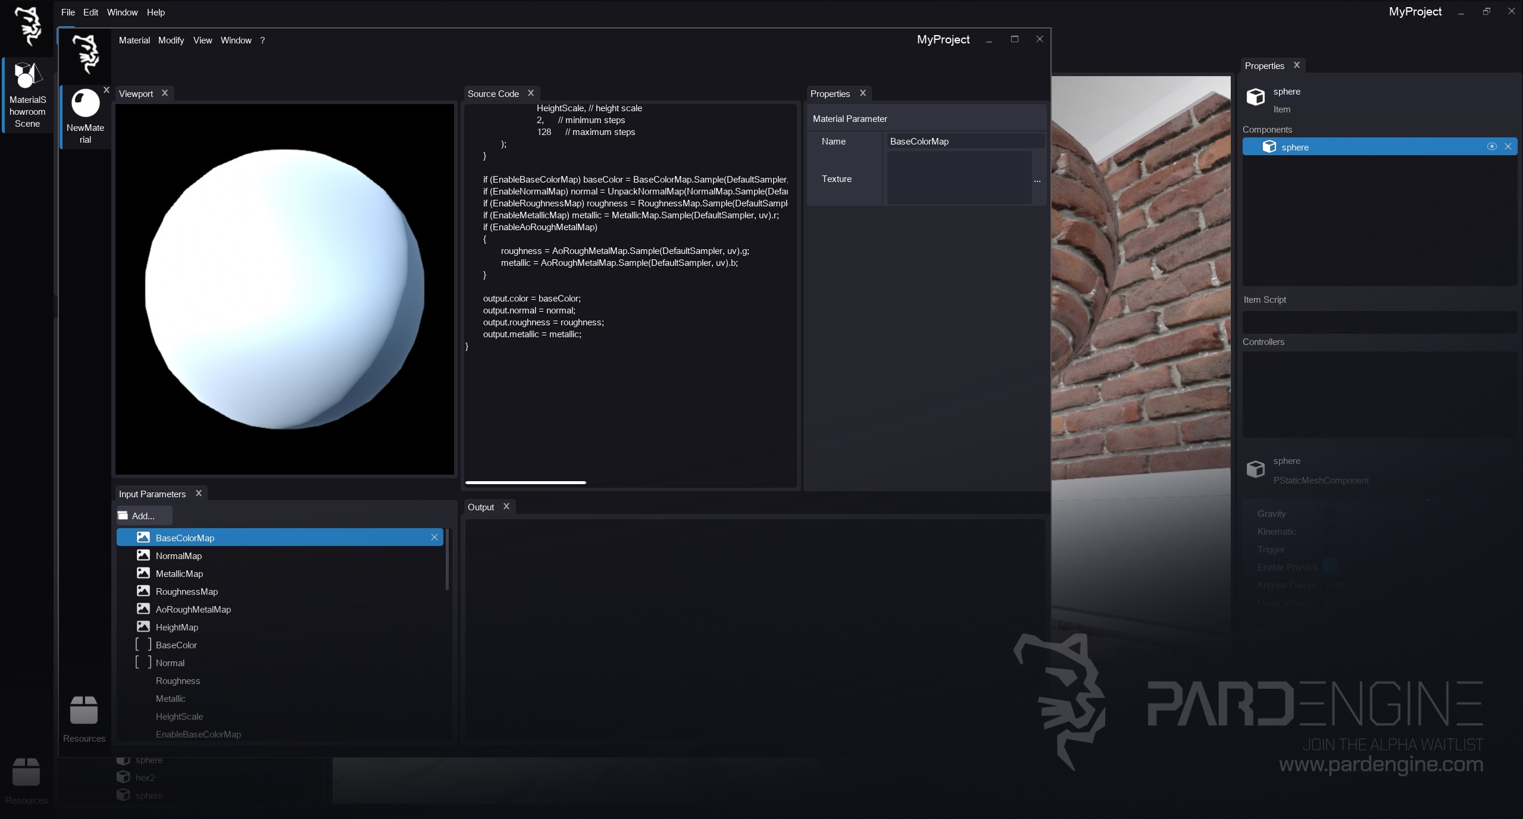Close the Output panel tab

point(506,506)
